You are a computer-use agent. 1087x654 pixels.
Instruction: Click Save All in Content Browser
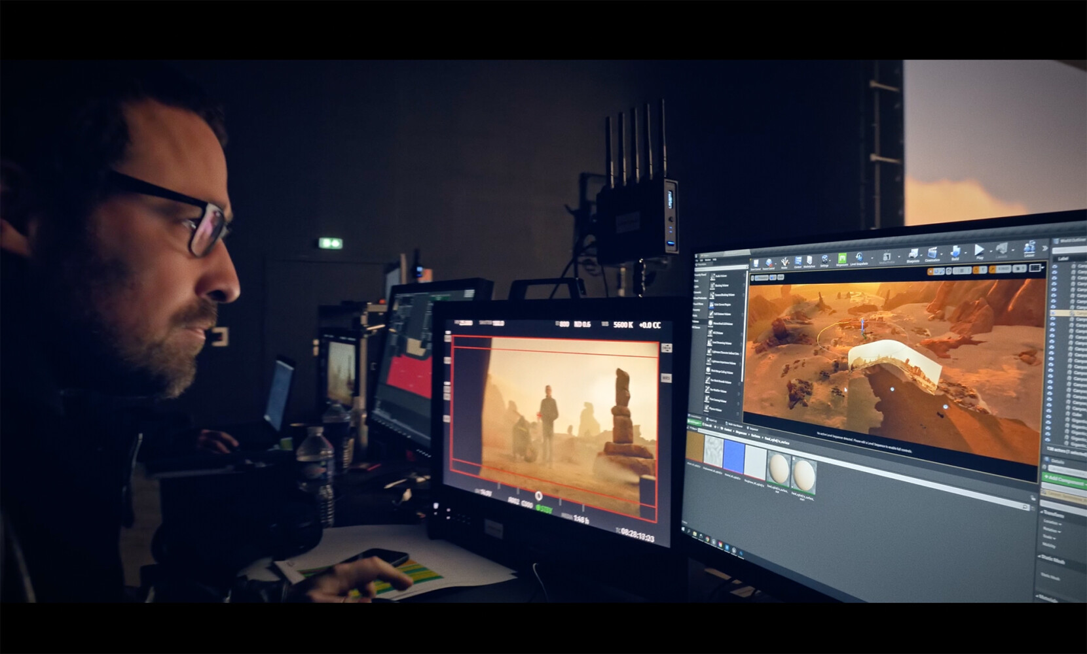click(x=707, y=425)
